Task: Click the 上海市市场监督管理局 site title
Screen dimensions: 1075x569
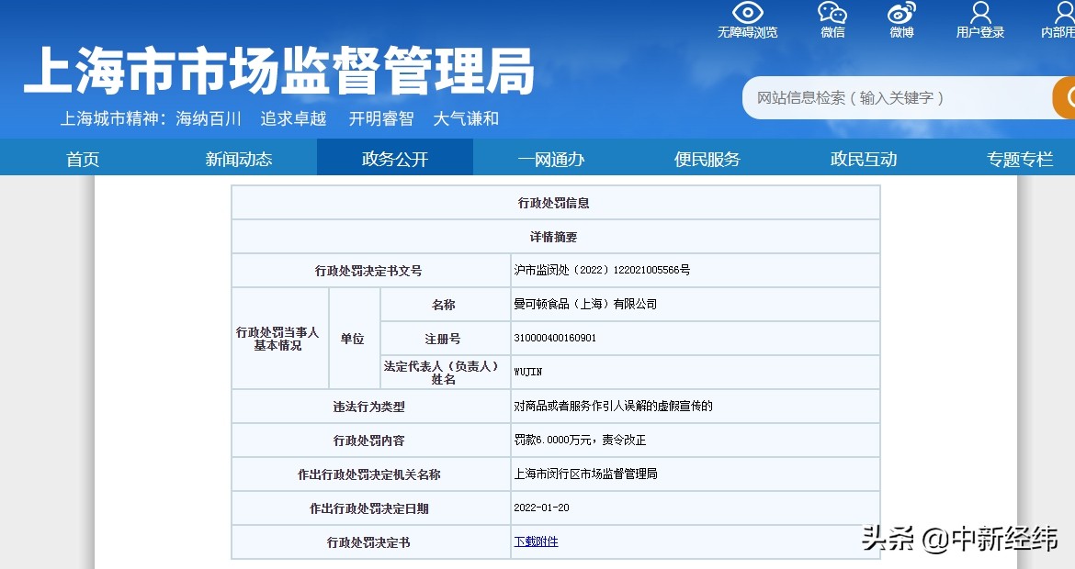Action: coord(279,71)
